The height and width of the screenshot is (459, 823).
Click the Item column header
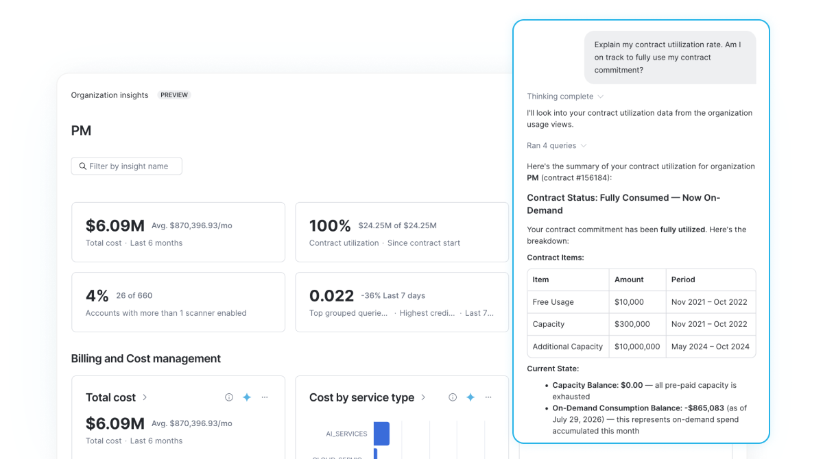pyautogui.click(x=568, y=280)
